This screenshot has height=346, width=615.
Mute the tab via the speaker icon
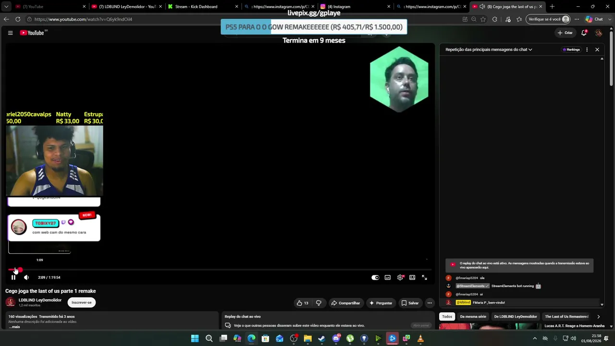[x=482, y=7]
